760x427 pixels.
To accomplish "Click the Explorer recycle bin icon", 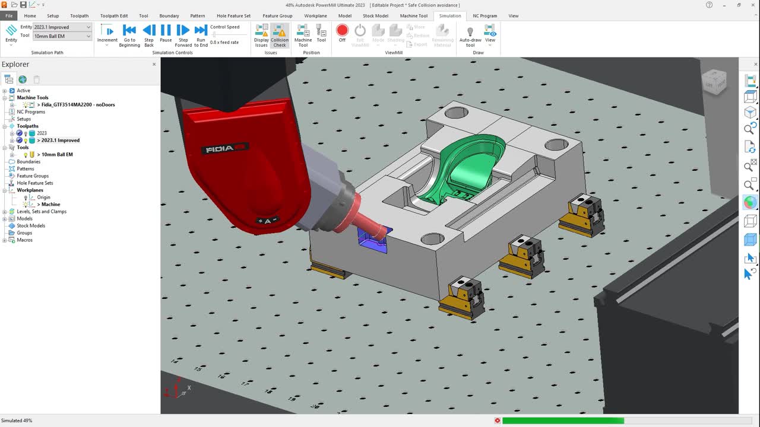I will 36,79.
